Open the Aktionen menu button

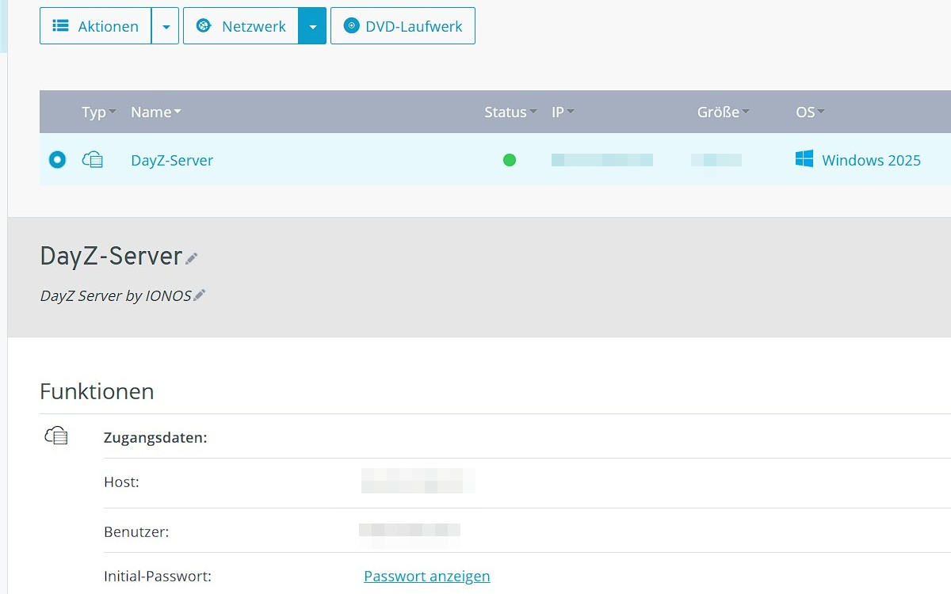click(96, 26)
